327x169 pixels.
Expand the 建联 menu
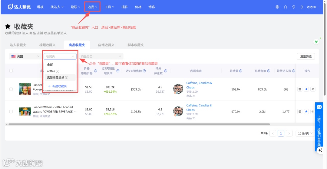(x=75, y=7)
